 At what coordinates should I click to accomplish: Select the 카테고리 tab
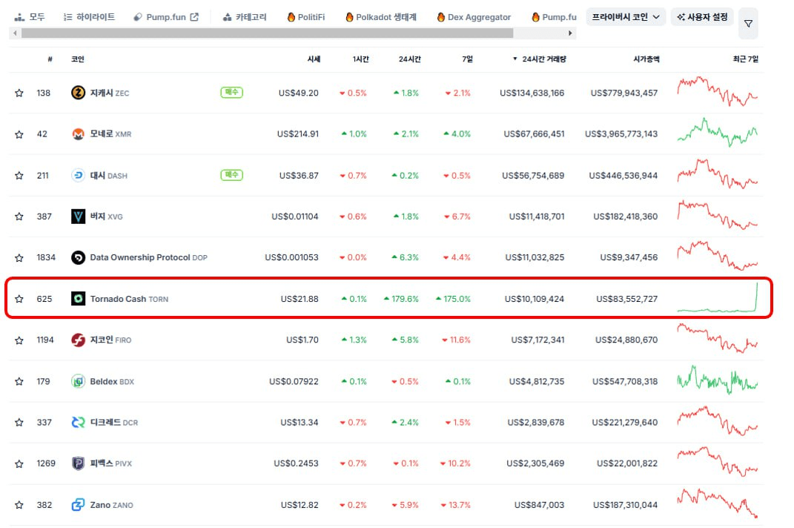245,17
